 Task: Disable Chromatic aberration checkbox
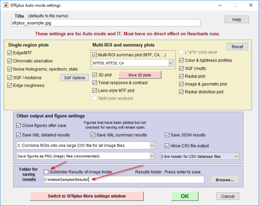coord(10,61)
